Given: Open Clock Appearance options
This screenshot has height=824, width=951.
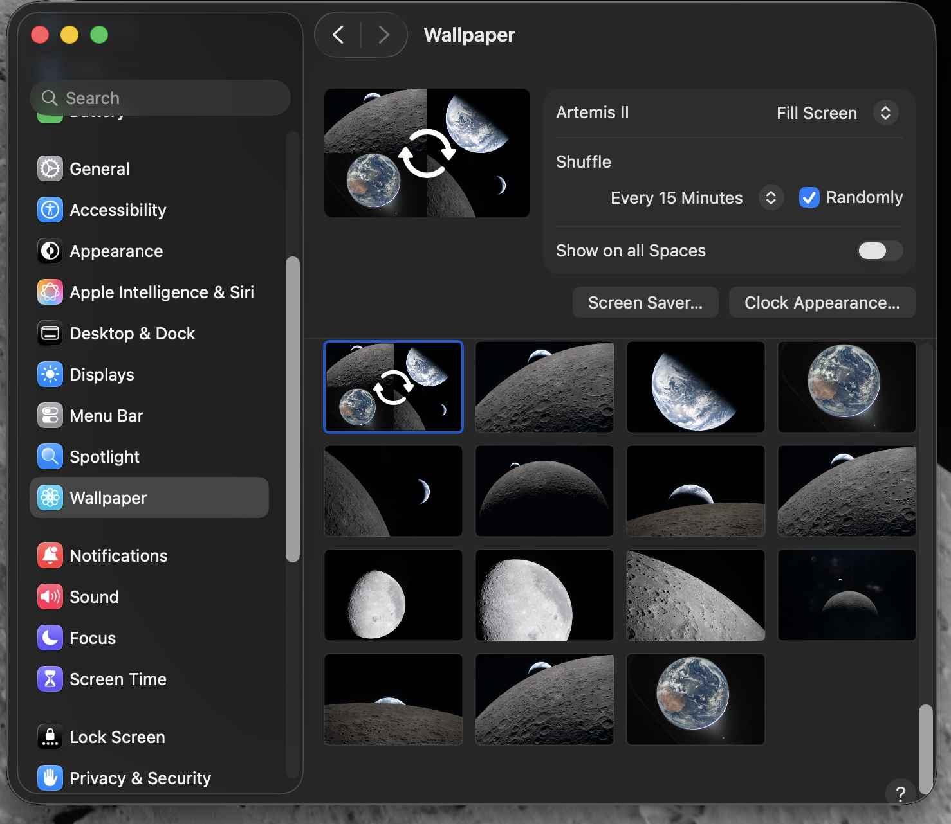Looking at the screenshot, I should (822, 302).
